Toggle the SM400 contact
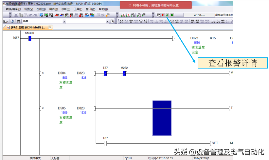Viewport: 269px width, 160px height. point(30,38)
